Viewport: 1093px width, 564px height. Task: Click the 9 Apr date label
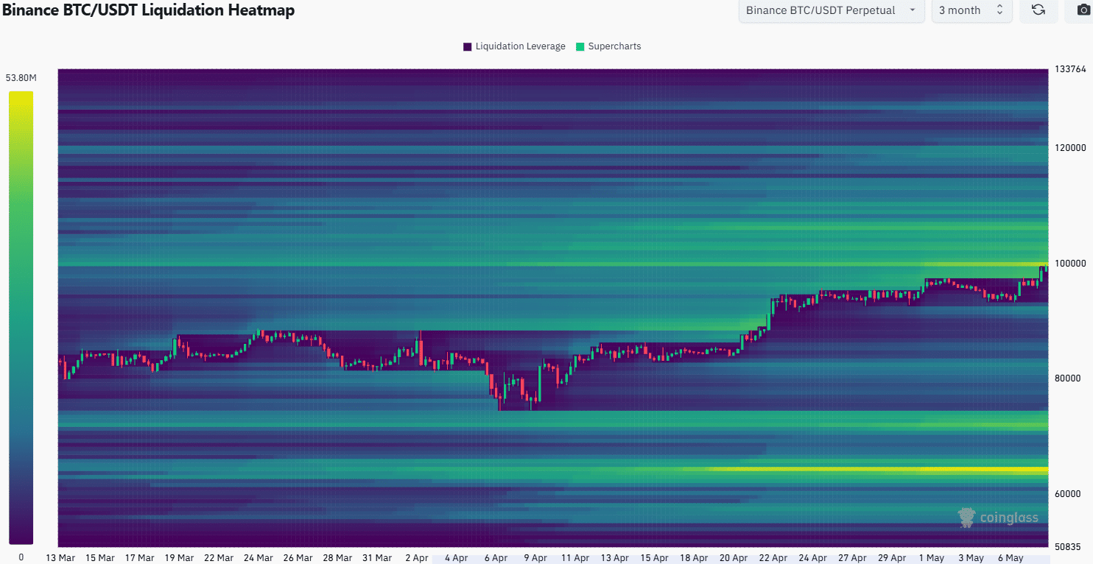pyautogui.click(x=535, y=558)
